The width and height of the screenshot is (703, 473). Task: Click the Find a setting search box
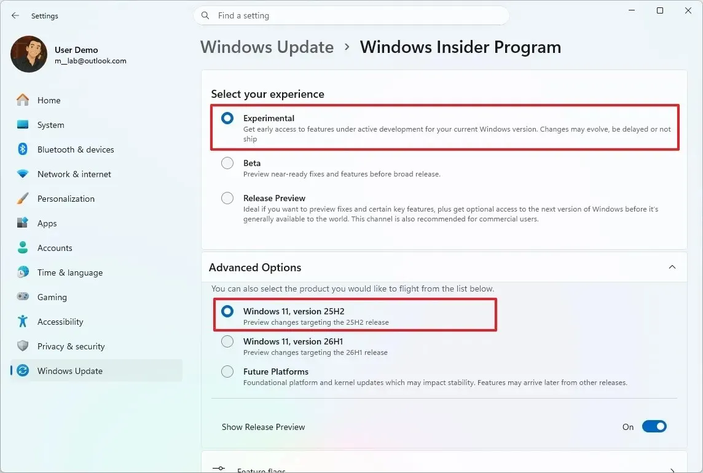351,15
